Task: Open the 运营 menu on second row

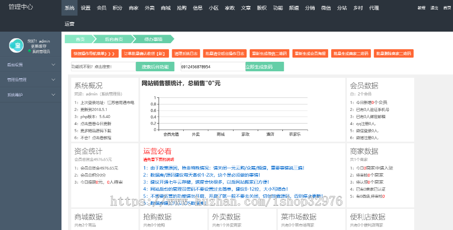Action: (x=69, y=24)
